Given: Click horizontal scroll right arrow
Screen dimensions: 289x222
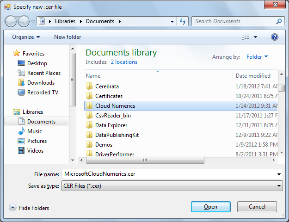Looking at the screenshot, I should click(274, 160).
